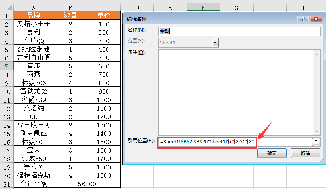Click cell containing 宝来
Image resolution: width=326 pixels, height=189 pixels.
pyautogui.click(x=34, y=150)
